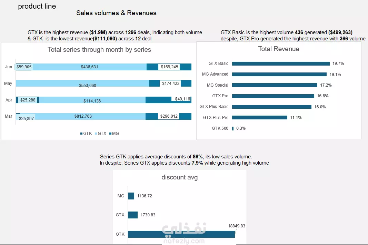Select the GTK 500 revenue bar
Screen dimensions: 368x245
click(x=233, y=128)
